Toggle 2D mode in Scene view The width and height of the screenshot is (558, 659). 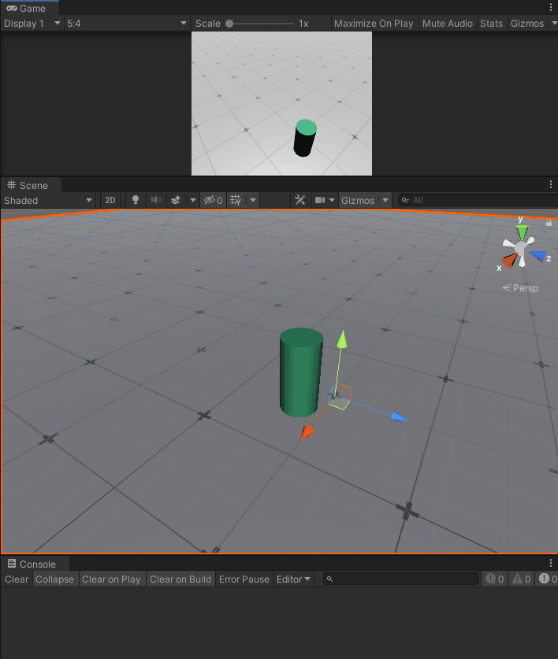point(110,201)
